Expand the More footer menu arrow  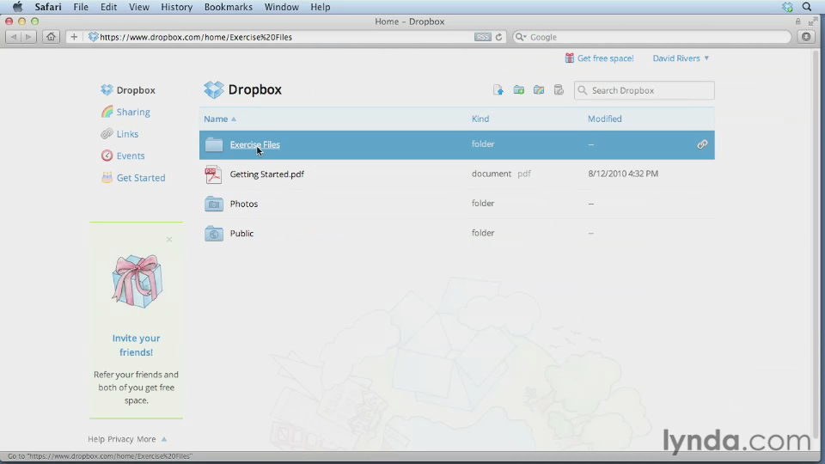point(163,439)
